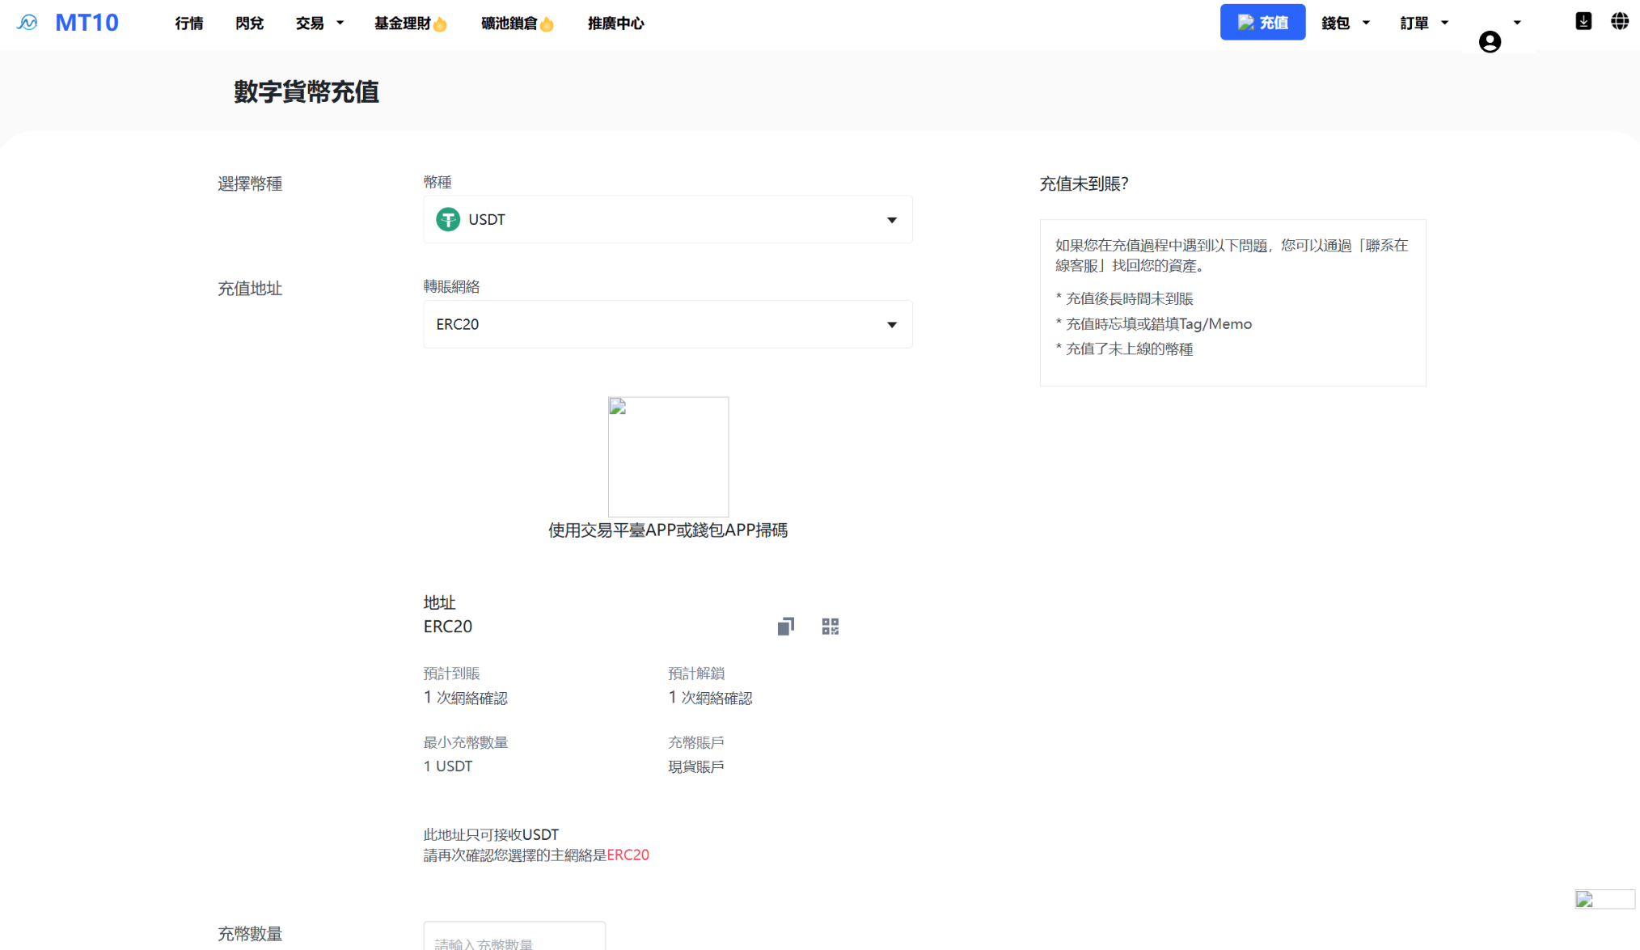
Task: Click the app download icon
Action: pos(1583,21)
